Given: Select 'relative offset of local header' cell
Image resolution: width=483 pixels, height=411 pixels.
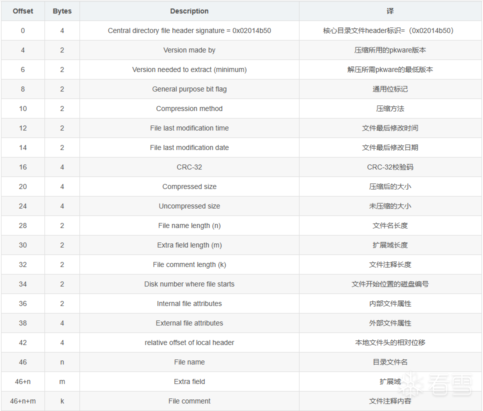Looking at the screenshot, I should pos(189,342).
